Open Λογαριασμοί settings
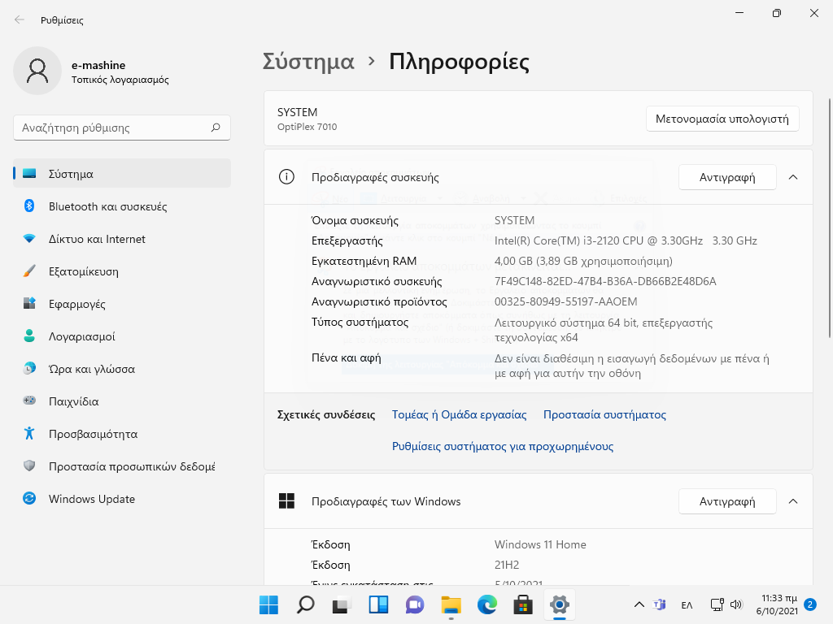Screen dimensions: 833x624 coord(122,336)
